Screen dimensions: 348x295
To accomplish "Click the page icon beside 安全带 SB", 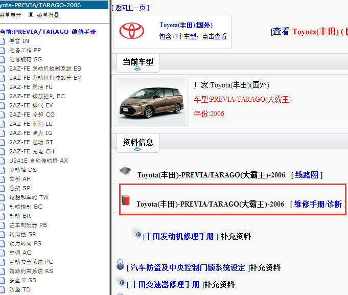I will tap(2, 280).
